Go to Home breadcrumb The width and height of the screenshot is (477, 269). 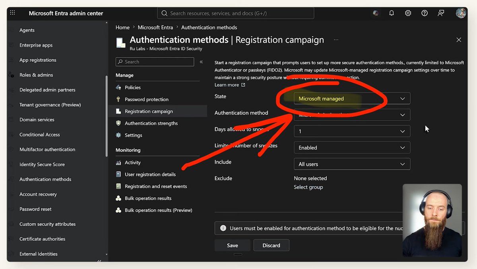[x=122, y=27]
